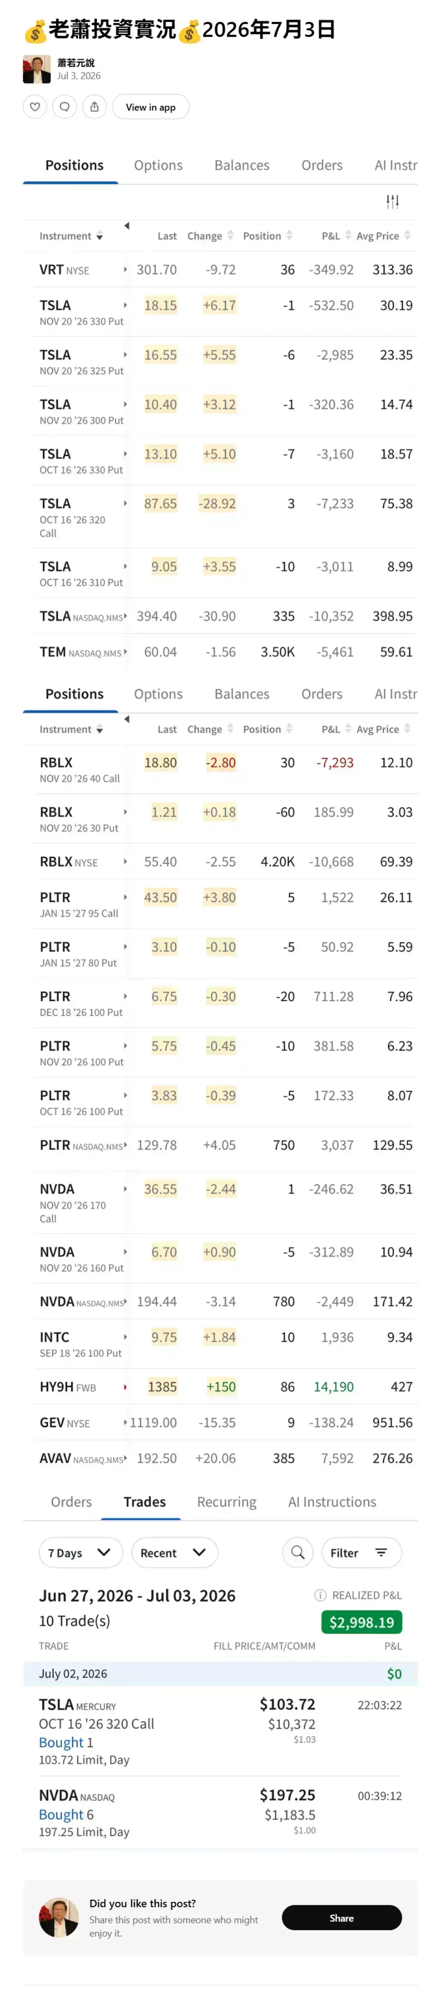Click the red arrow beside HY9H
The width and height of the screenshot is (448, 1997).
(125, 1387)
